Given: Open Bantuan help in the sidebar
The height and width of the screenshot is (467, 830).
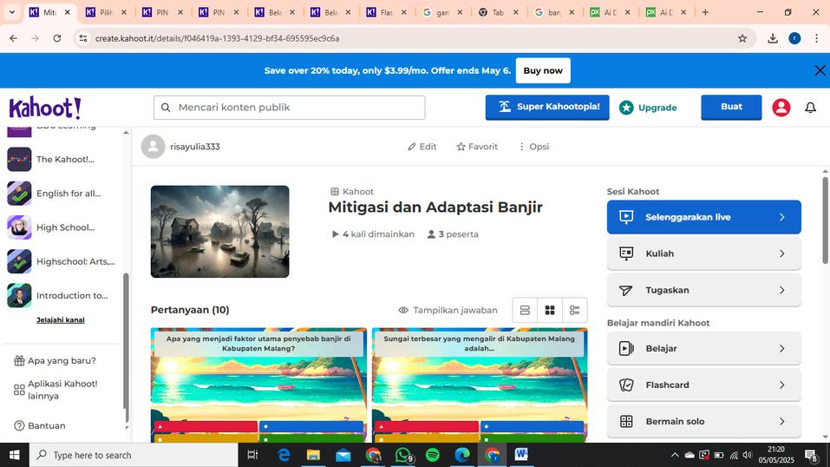Looking at the screenshot, I should pos(40,425).
